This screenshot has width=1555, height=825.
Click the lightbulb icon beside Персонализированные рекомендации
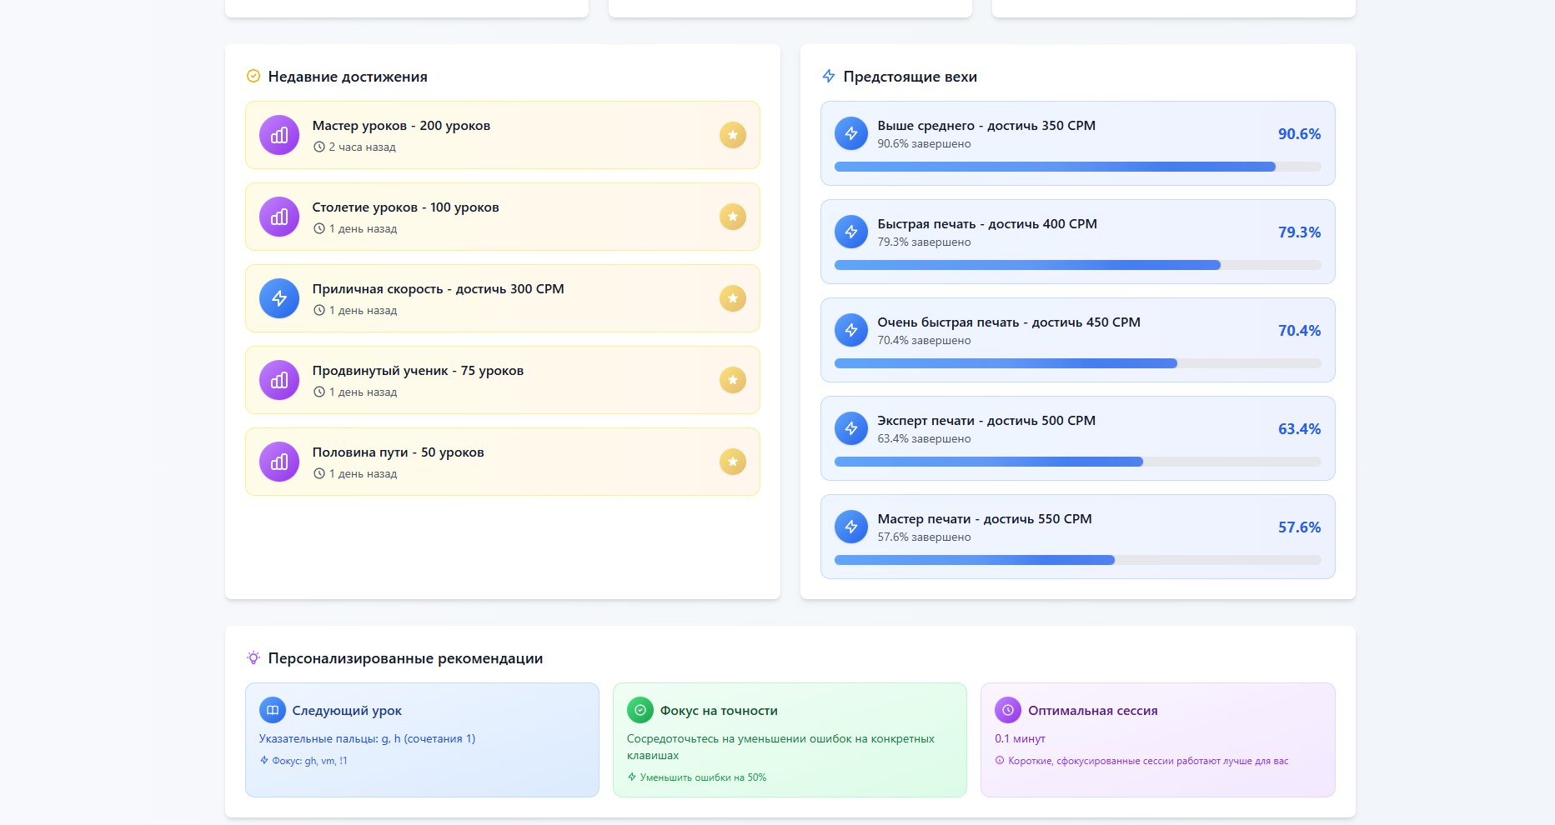click(253, 658)
